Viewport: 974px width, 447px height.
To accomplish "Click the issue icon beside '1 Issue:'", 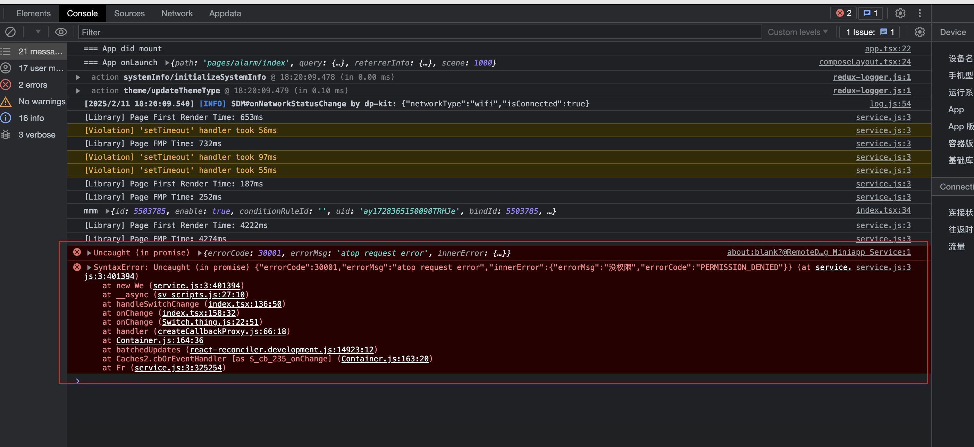I will tap(883, 32).
